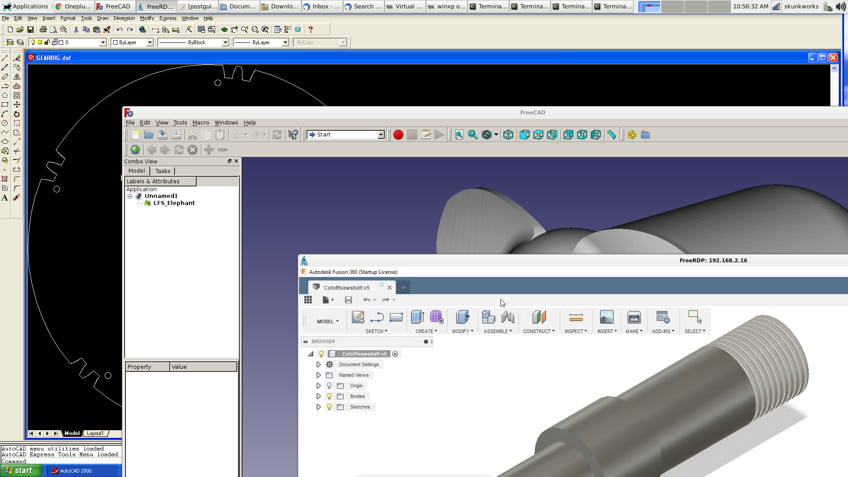This screenshot has width=848, height=477.
Task: Click Fusion 360 Measure icon
Action: pyautogui.click(x=576, y=317)
